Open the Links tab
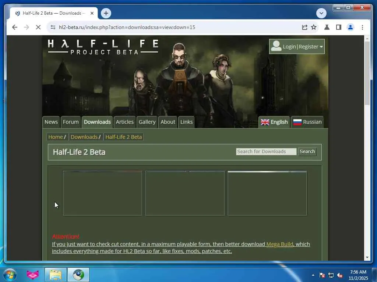Image resolution: width=377 pixels, height=282 pixels. click(x=186, y=122)
